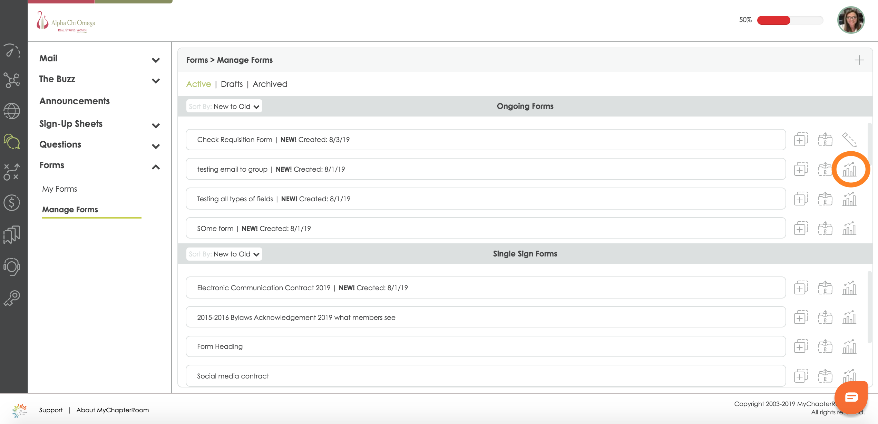Open My Forms in sidebar
The width and height of the screenshot is (878, 424).
(60, 189)
